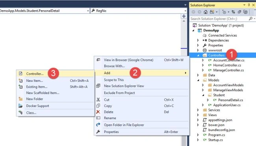Click the Class icon in Add submenu
Viewport: 256px width, 146px height.
click(x=20, y=113)
